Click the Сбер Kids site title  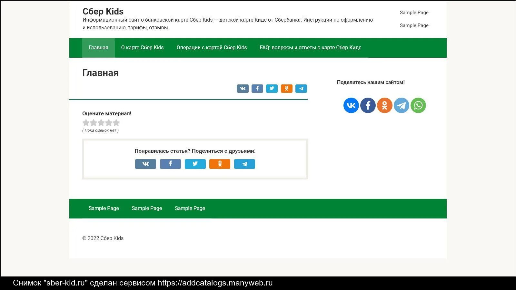point(103,11)
